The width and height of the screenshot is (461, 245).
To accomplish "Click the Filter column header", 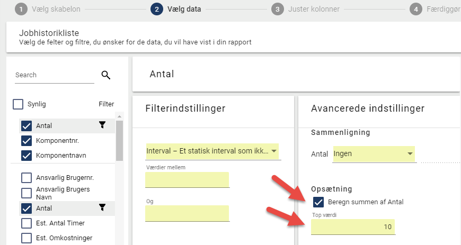I will 106,104.
